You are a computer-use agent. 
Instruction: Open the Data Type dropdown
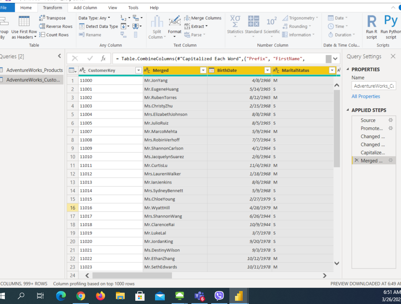click(94, 18)
